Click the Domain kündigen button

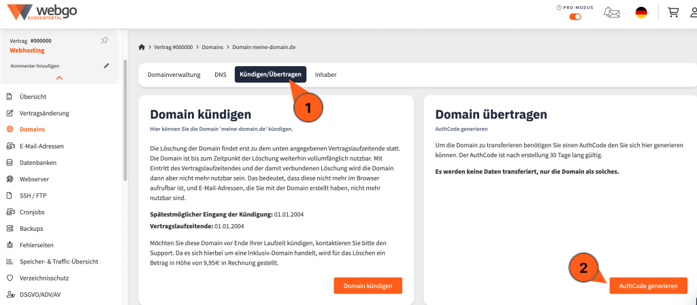coord(368,286)
